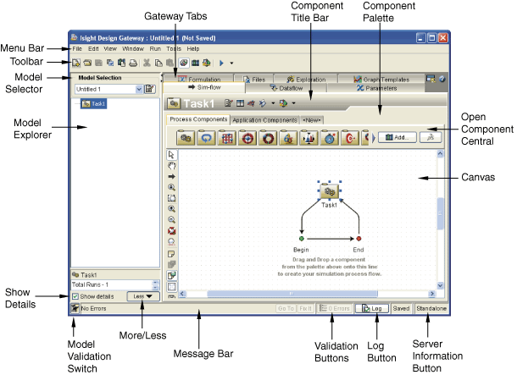Add a sticky note from canvas toolbar

click(171, 254)
